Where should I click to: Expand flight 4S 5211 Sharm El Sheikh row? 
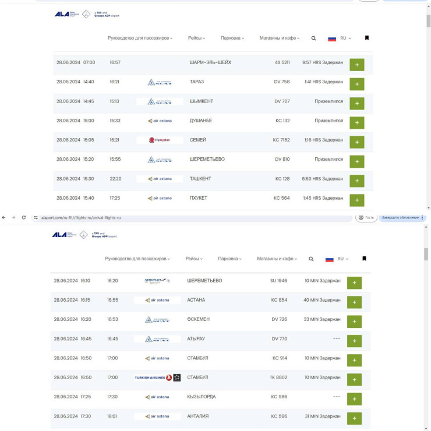[356, 65]
